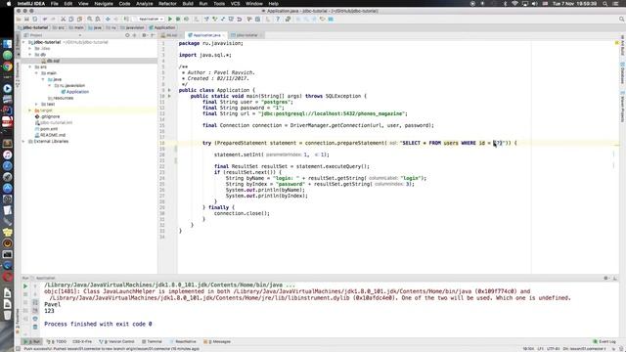Click the Run with Coverage toolbar icon

[187, 20]
